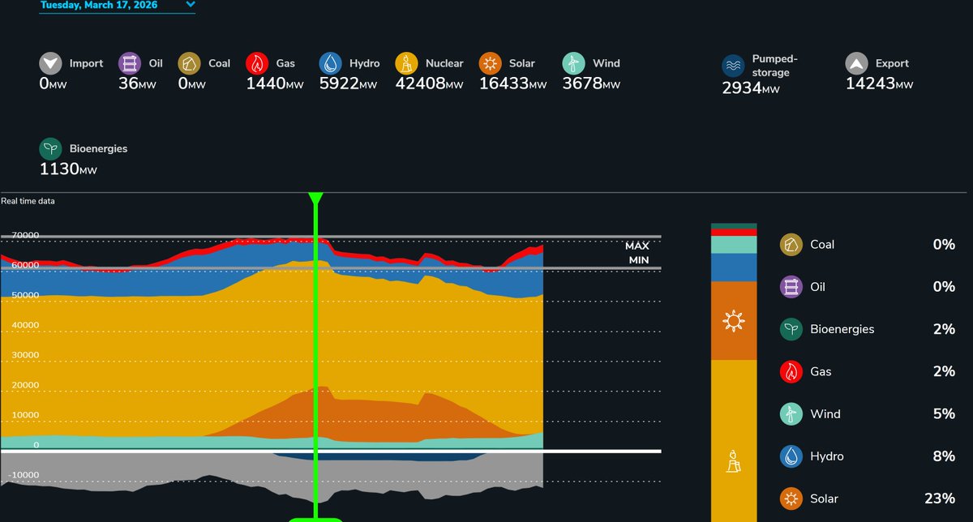Click the Wind turbine icon in the top row
973x522 pixels.
pyautogui.click(x=572, y=63)
